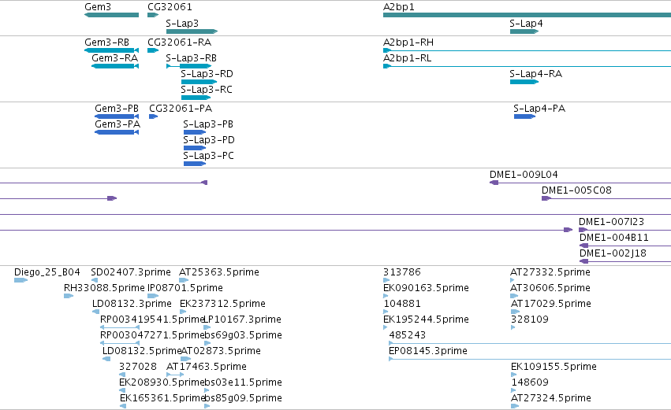Select the AT25363.5prime EST label
The height and width of the screenshot is (410, 671).
[218, 272]
